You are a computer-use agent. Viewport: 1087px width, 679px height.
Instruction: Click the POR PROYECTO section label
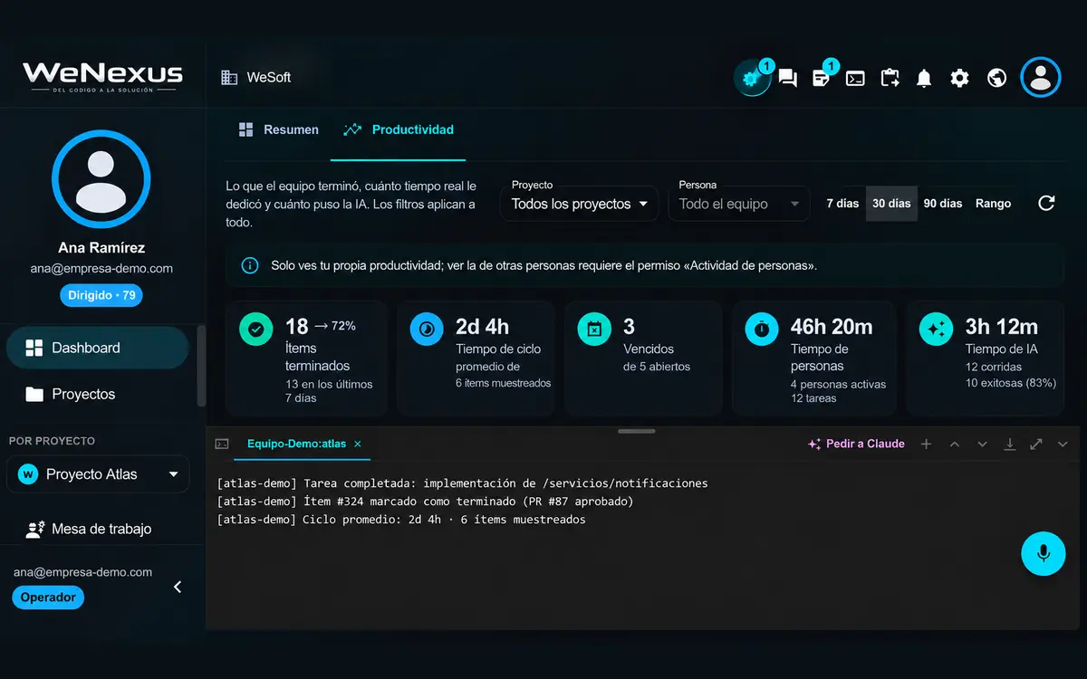pyautogui.click(x=52, y=441)
